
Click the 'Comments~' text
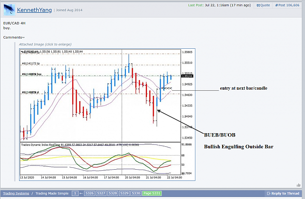(x=14, y=37)
